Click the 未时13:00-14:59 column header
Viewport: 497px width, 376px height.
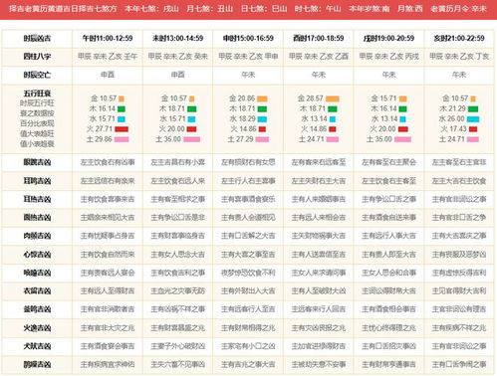pyautogui.click(x=177, y=39)
